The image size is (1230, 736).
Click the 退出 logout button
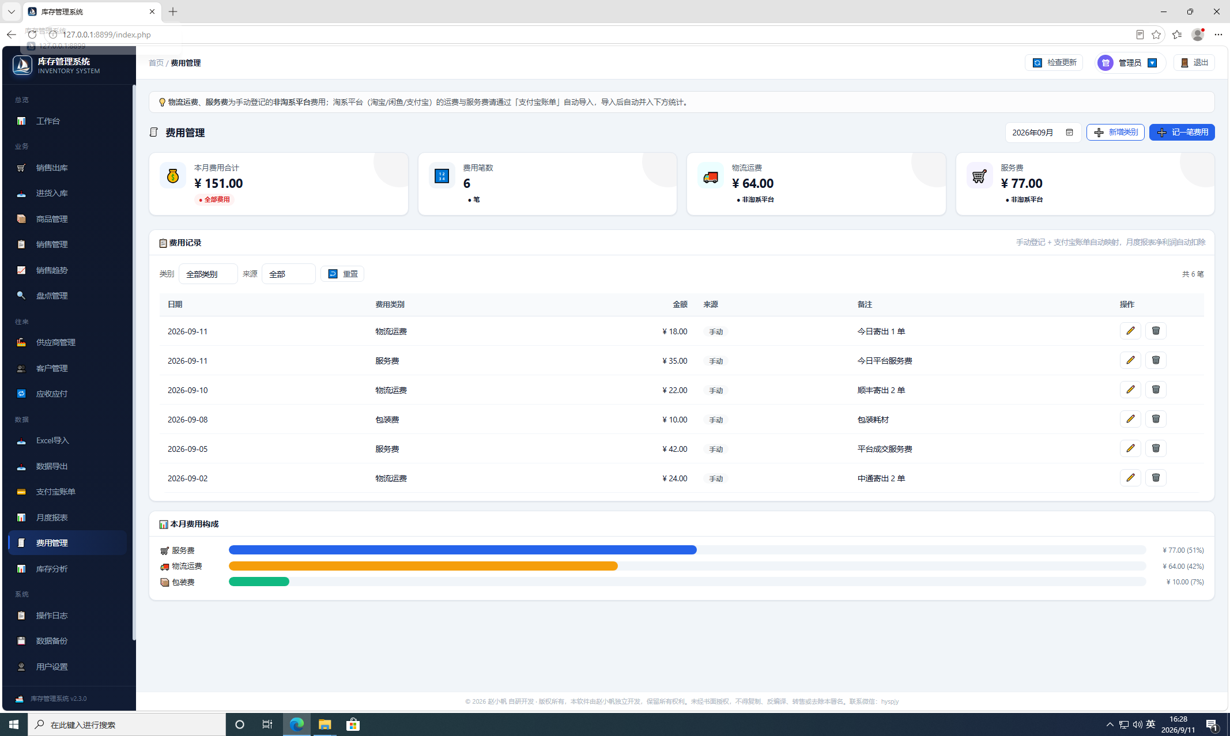(x=1194, y=63)
